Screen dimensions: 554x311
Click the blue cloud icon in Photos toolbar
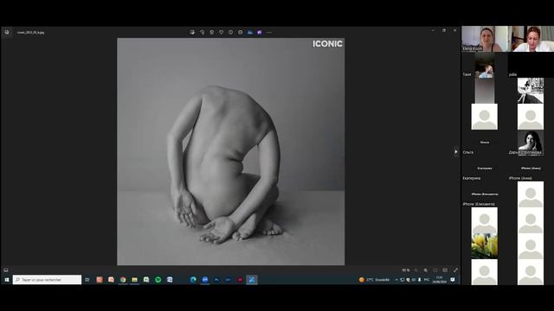point(250,32)
